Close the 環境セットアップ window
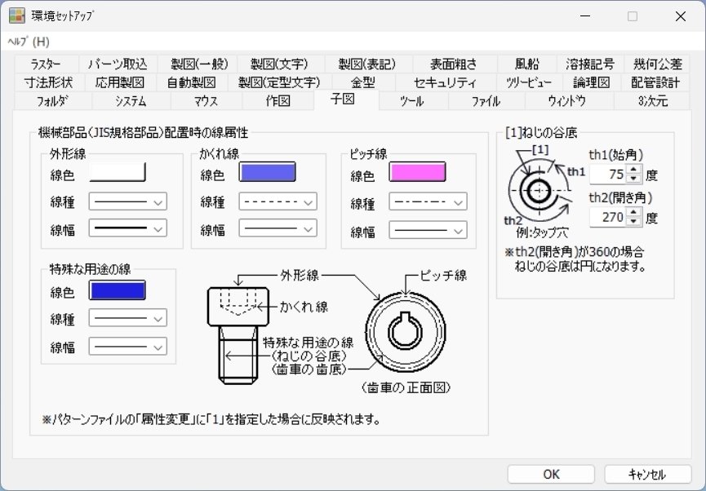This screenshot has height=491, width=706. click(x=681, y=16)
